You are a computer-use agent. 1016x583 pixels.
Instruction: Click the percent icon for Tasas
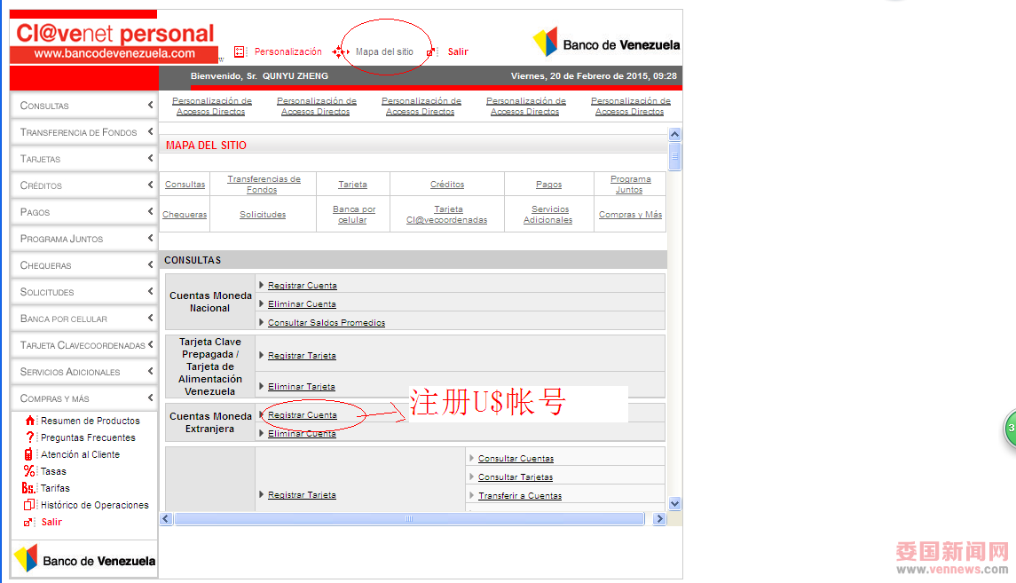click(29, 471)
